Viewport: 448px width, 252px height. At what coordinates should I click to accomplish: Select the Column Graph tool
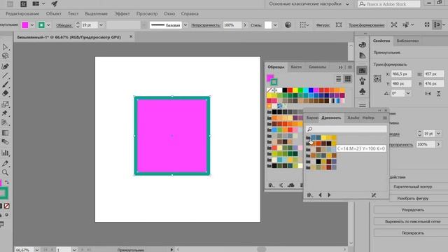(x=5, y=153)
